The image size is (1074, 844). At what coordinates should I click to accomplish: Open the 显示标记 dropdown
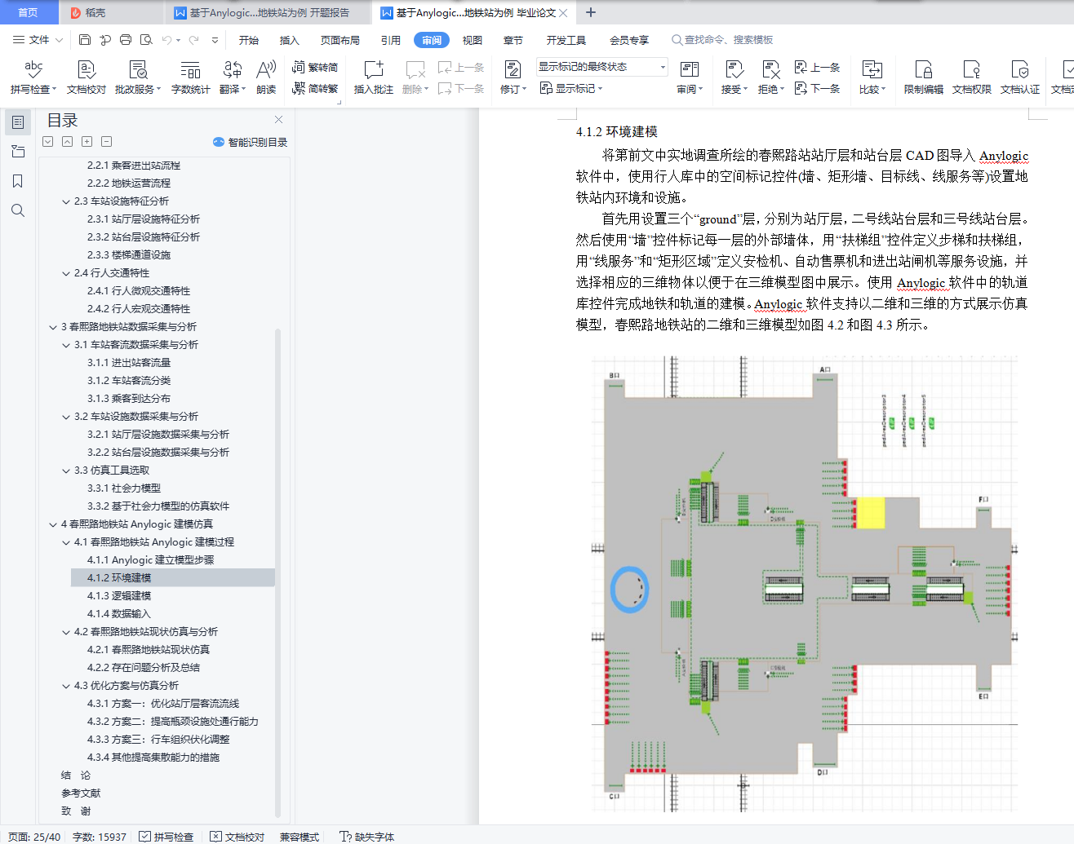pos(571,88)
